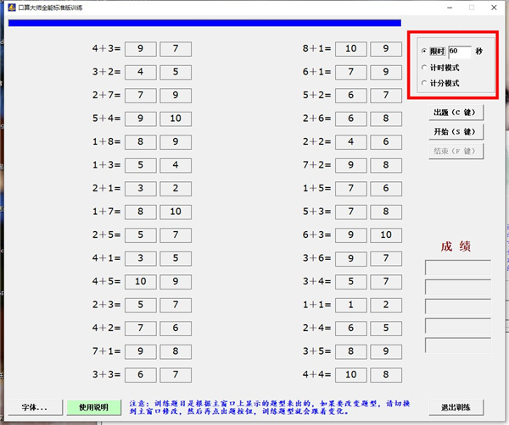Pick answer 7 for 5+3=
The image size is (509, 425).
(x=351, y=212)
